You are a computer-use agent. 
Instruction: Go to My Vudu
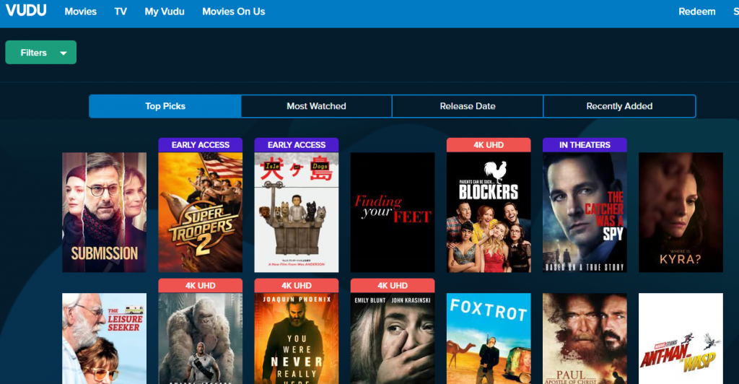(x=165, y=12)
